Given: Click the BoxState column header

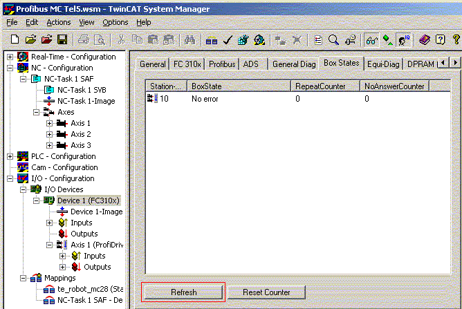Looking at the screenshot, I should tap(239, 86).
